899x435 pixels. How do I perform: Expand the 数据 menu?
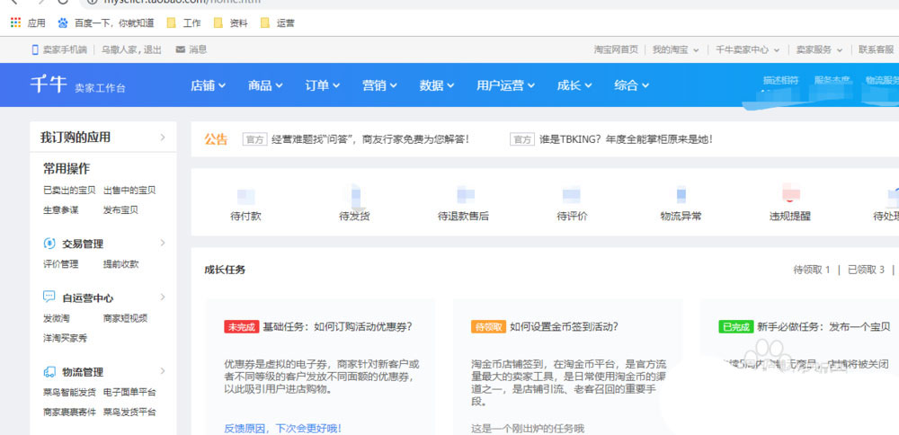coord(437,85)
